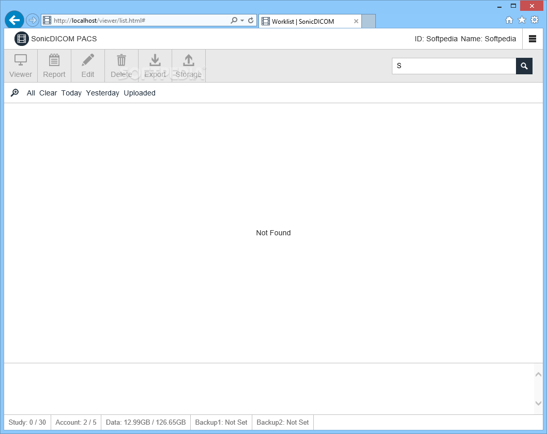This screenshot has height=434, width=547.
Task: Click the Edit pencil tool
Action: point(87,66)
